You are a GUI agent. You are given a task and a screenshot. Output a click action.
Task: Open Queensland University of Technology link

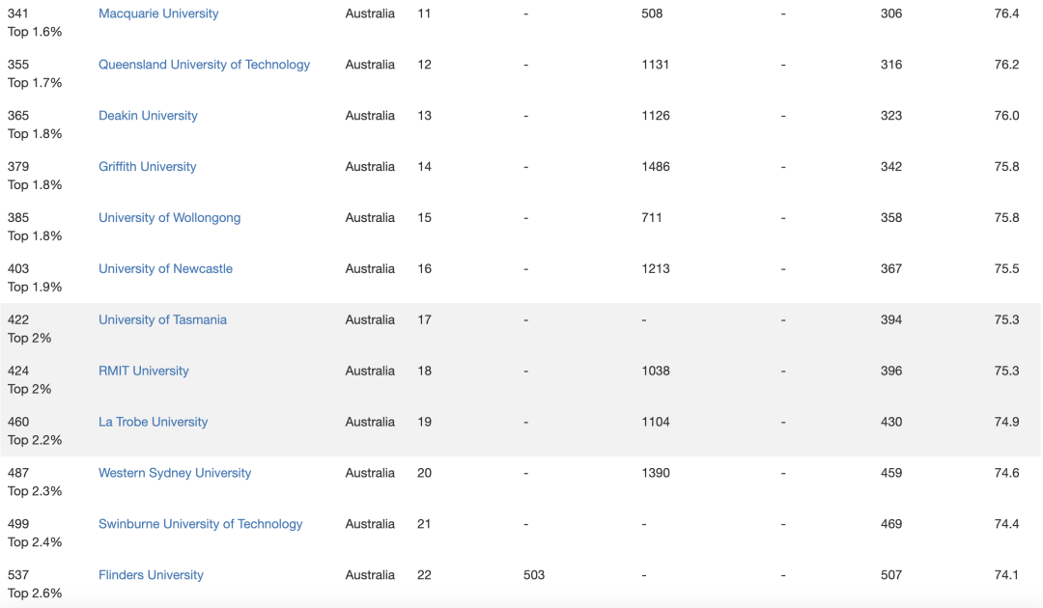204,65
